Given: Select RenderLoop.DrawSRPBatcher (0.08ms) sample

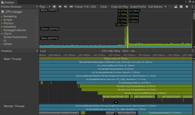Looking at the screenshot, I should click(145, 93).
